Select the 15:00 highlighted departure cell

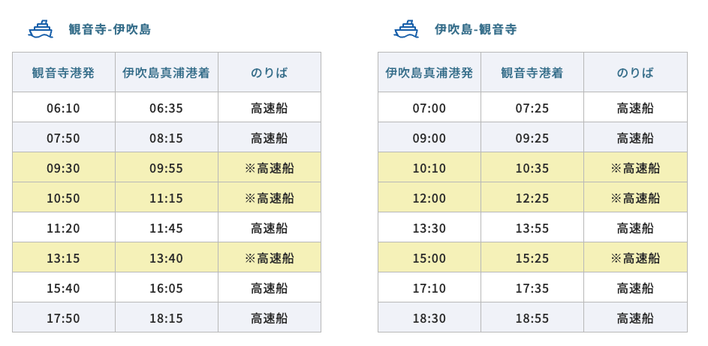point(429,257)
